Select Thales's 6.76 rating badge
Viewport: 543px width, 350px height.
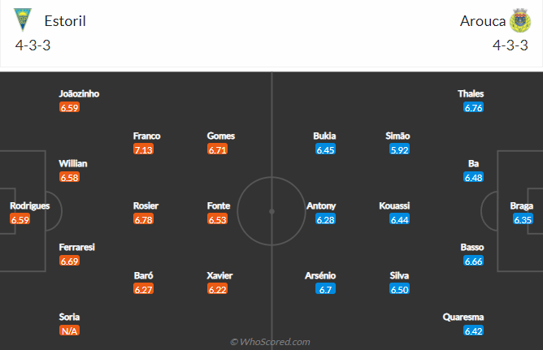coord(473,107)
